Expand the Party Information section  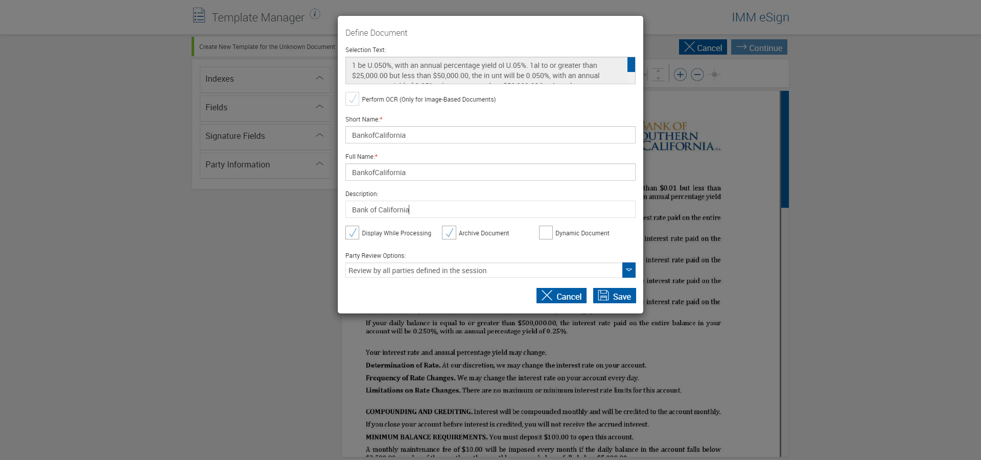point(265,165)
